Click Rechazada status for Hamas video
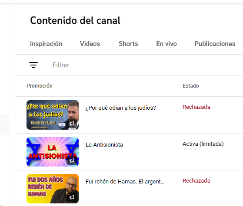Viewport: 243px width, 206px height. (196, 181)
